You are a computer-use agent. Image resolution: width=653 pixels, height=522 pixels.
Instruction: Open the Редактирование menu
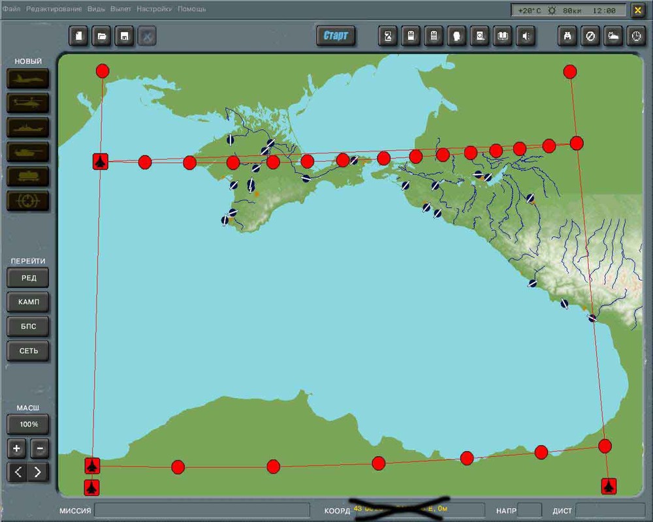click(x=54, y=8)
